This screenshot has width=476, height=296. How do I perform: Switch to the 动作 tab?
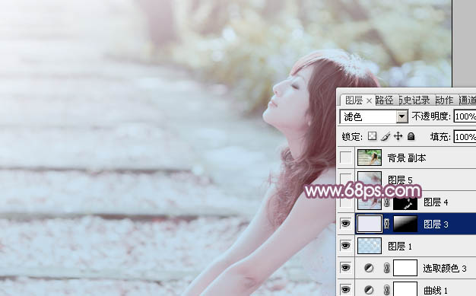point(444,100)
